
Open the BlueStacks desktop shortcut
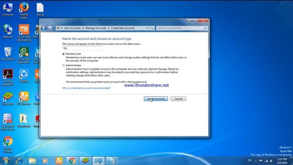(x=8, y=99)
